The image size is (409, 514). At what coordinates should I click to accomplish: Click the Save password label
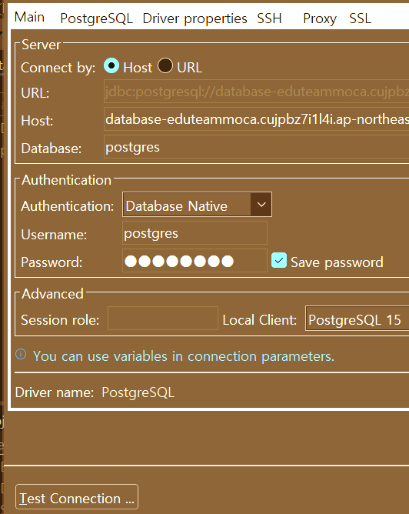pyautogui.click(x=337, y=262)
